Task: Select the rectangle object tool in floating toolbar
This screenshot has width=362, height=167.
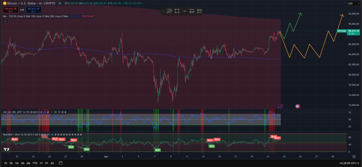Action: click(177, 11)
